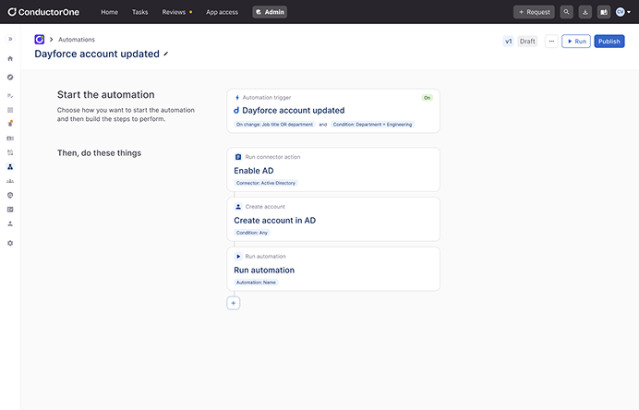Open the Automation trigger card
This screenshot has width=639, height=410.
pos(333,111)
